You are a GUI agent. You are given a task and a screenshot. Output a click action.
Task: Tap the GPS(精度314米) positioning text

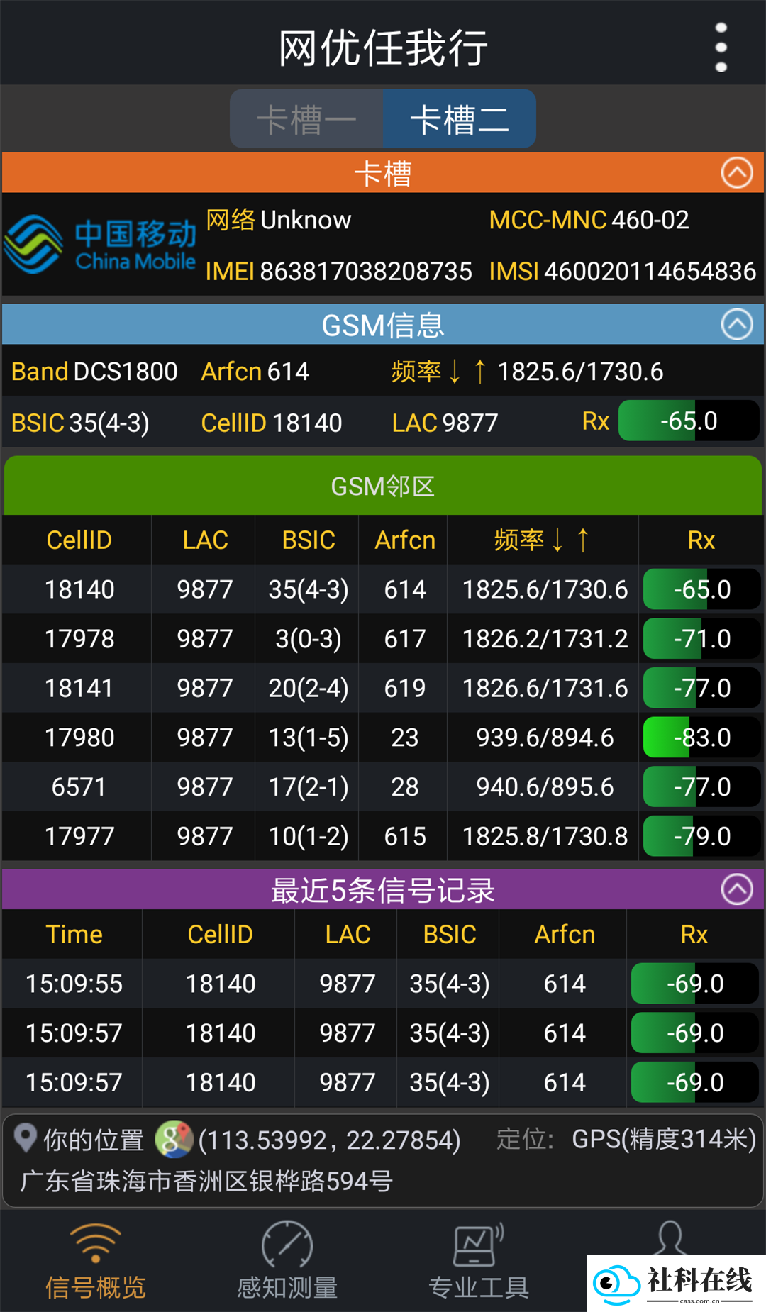[664, 1139]
